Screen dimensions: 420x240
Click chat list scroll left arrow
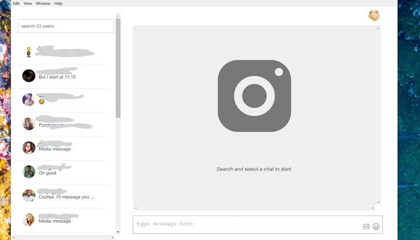pos(14,238)
